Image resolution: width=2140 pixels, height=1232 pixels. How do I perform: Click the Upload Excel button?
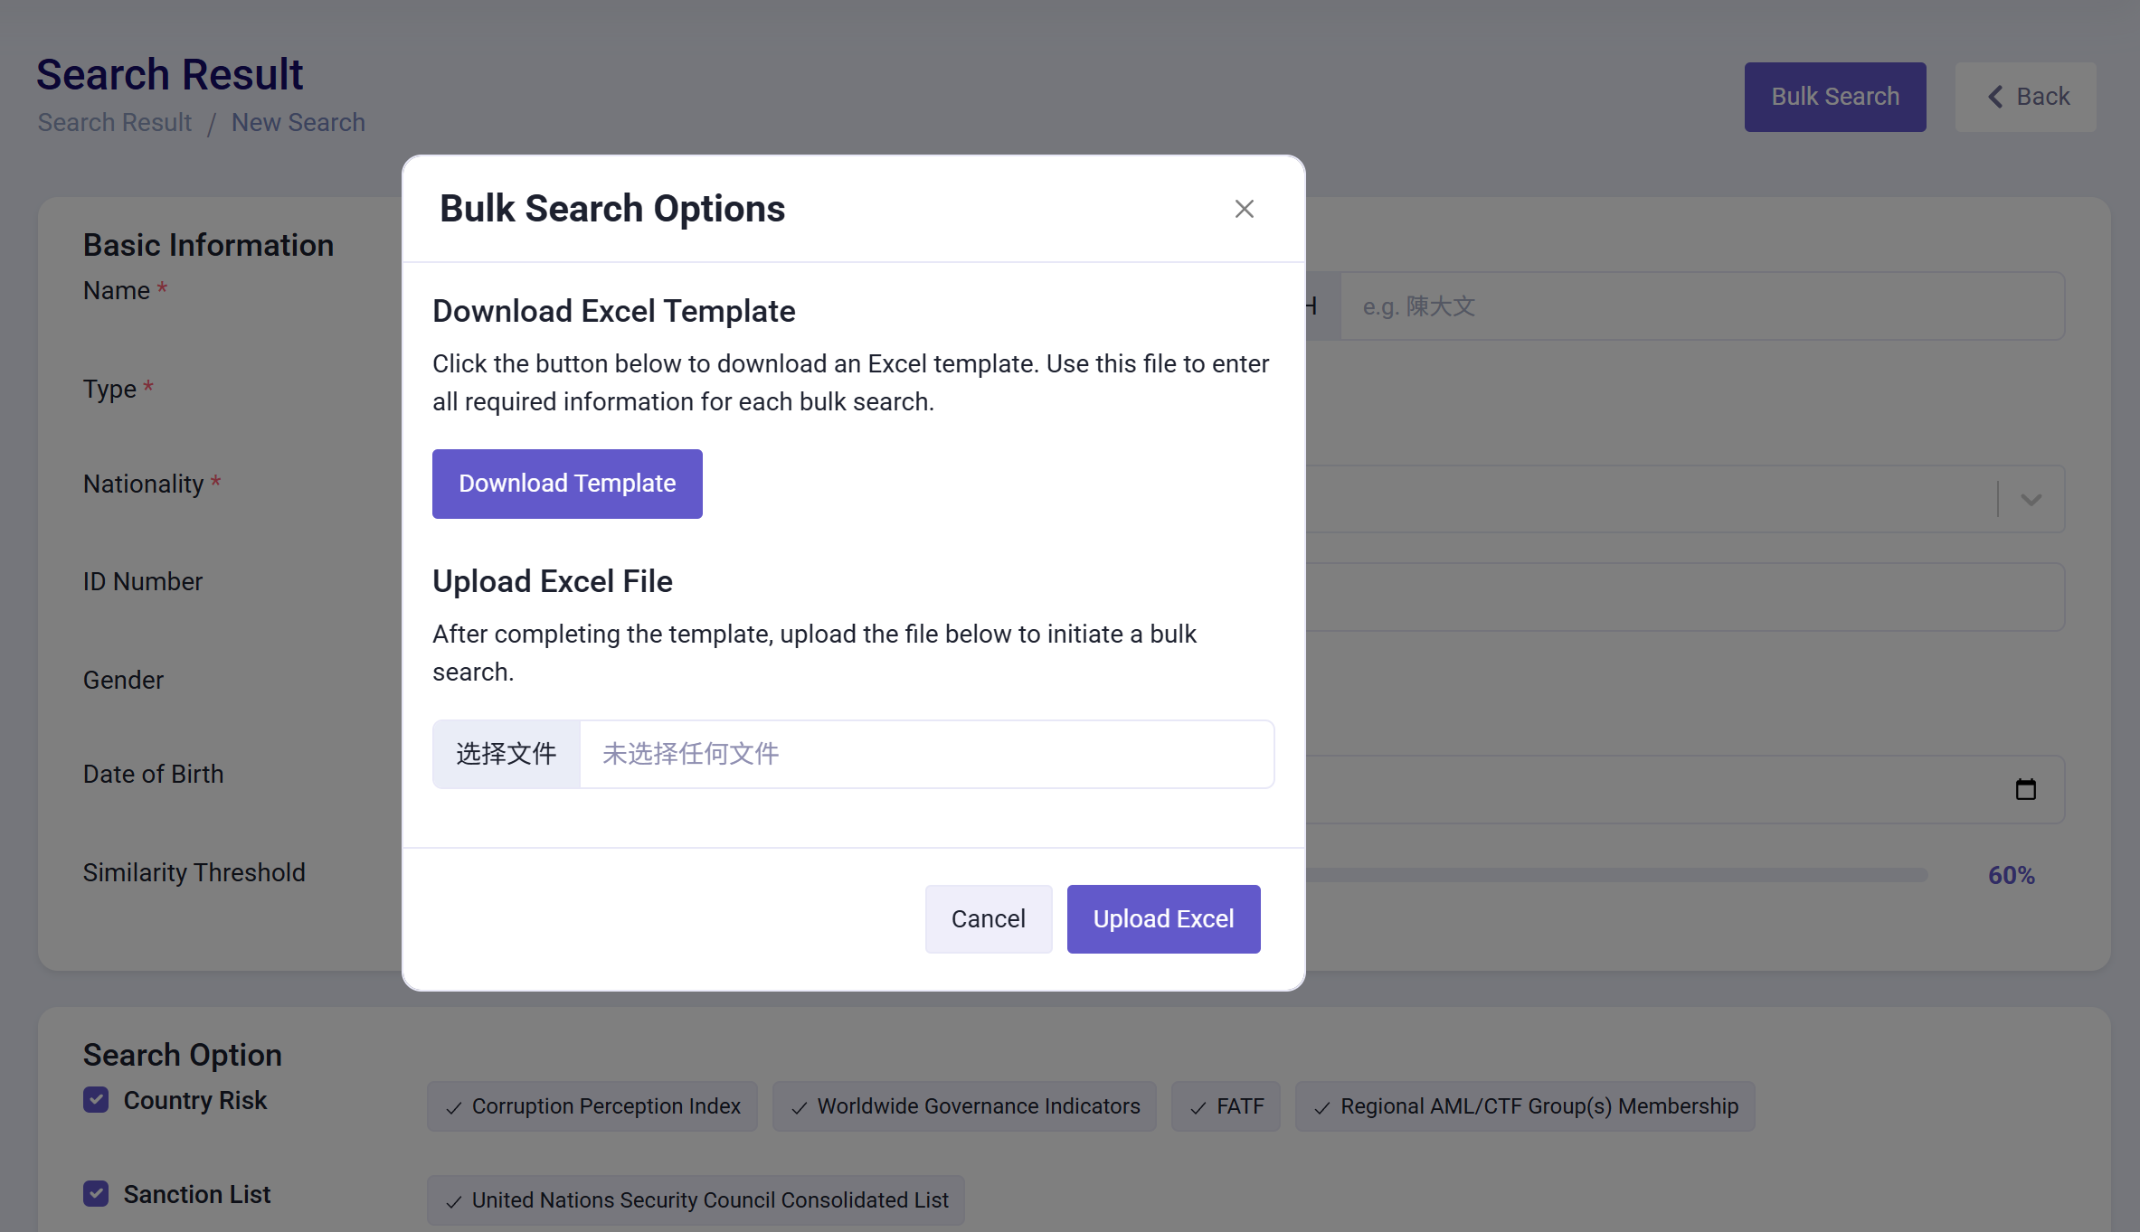[x=1163, y=918]
